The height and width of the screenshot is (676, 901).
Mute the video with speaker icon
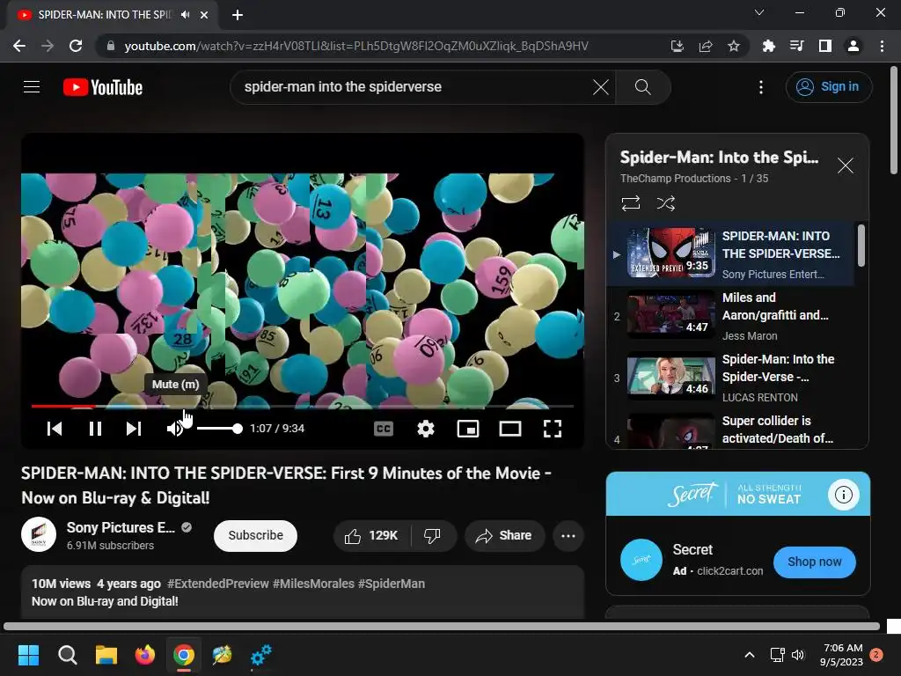[175, 429]
